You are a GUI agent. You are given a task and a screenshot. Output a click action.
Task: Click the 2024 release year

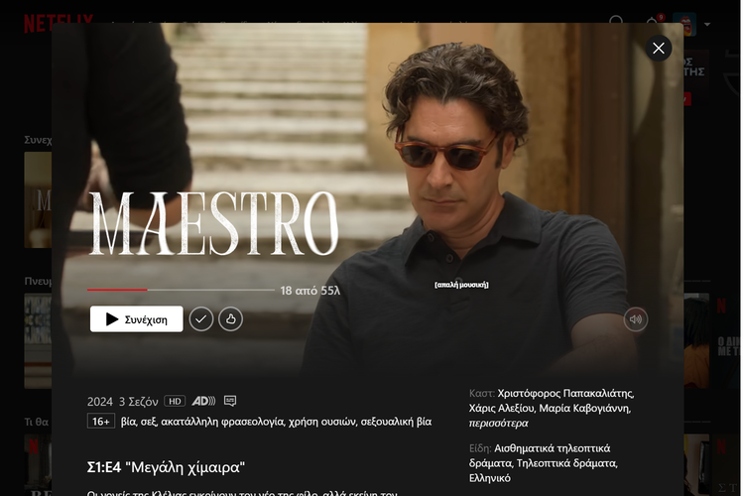point(100,402)
